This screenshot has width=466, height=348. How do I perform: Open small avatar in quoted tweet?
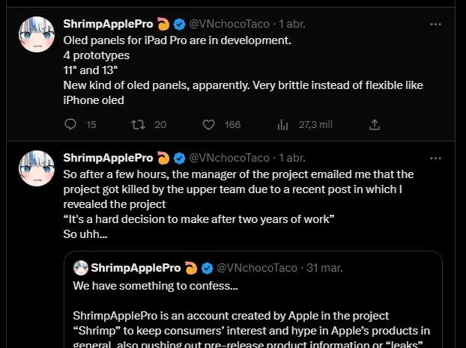pos(81,268)
